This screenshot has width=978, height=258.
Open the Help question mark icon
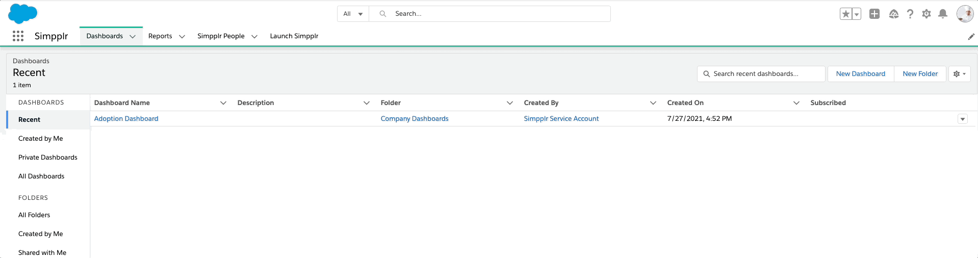point(910,14)
